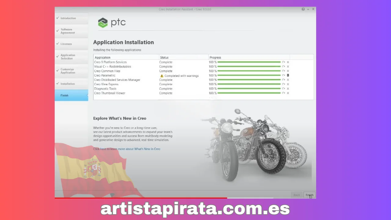Click cancel X for Diagnostic Tools
The height and width of the screenshot is (220, 391).
(x=288, y=89)
